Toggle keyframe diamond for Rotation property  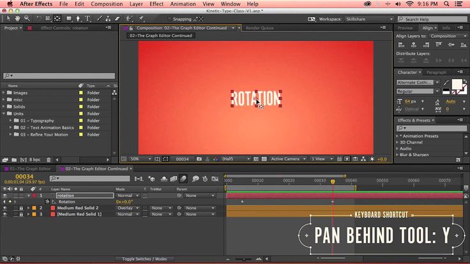(10, 202)
